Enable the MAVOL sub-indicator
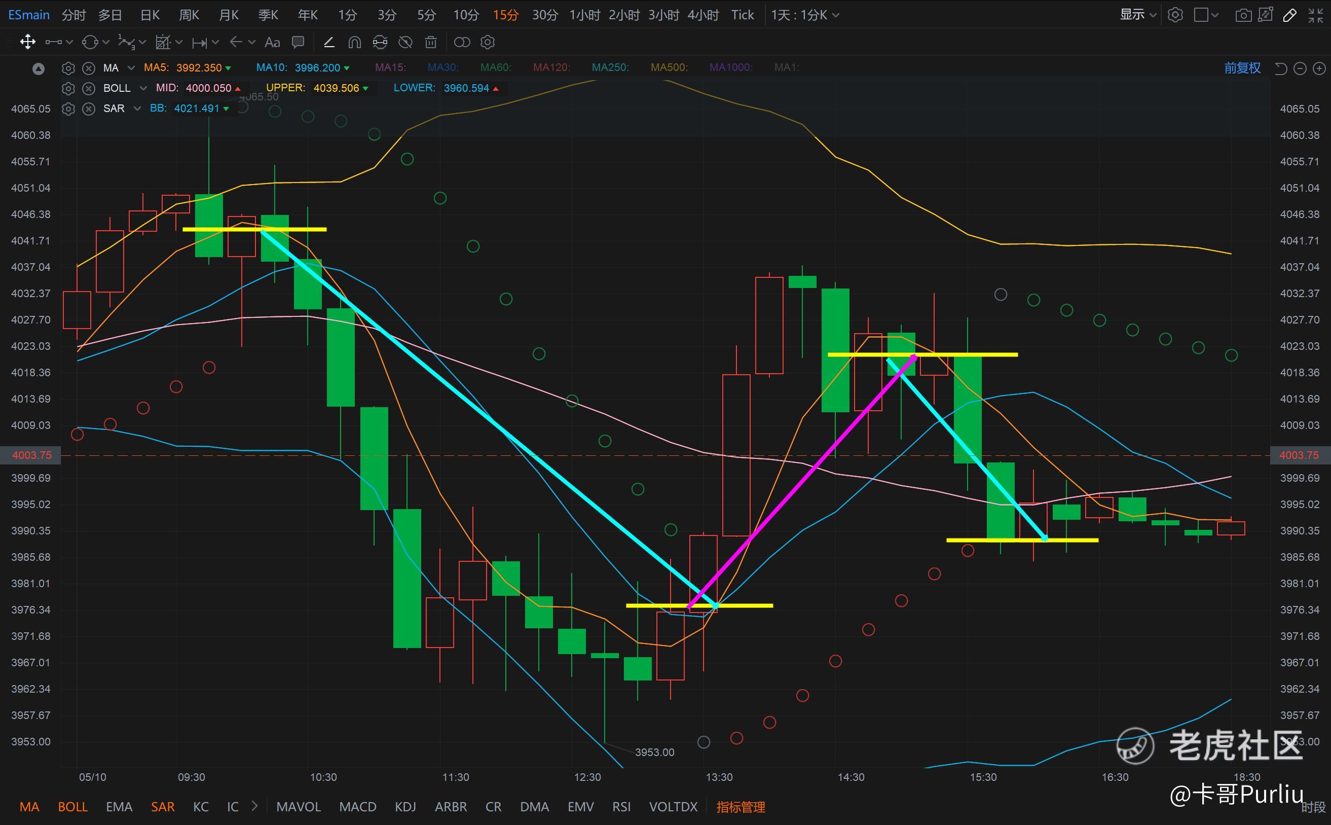1331x825 pixels. 298,806
